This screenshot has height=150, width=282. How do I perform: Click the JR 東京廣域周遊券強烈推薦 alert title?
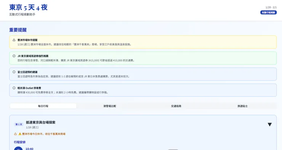(33, 56)
